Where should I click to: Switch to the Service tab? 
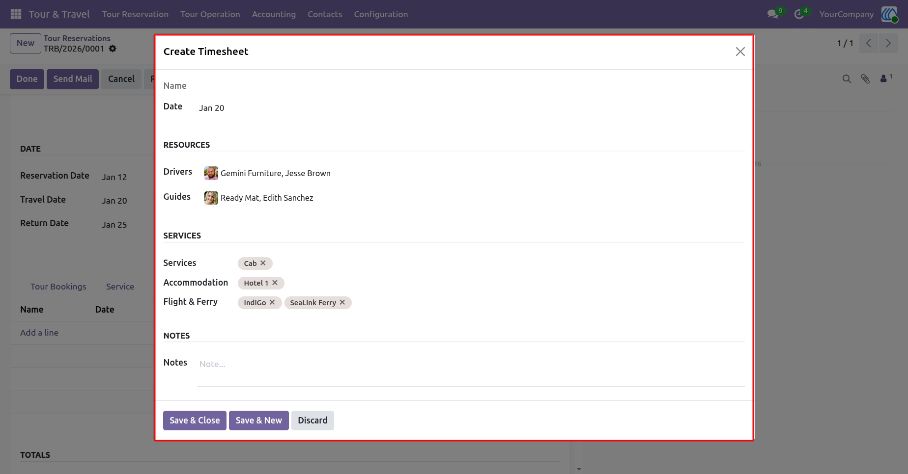pyautogui.click(x=120, y=287)
